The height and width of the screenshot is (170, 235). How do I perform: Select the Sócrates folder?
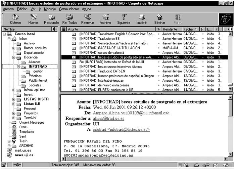pyautogui.click(x=35, y=85)
